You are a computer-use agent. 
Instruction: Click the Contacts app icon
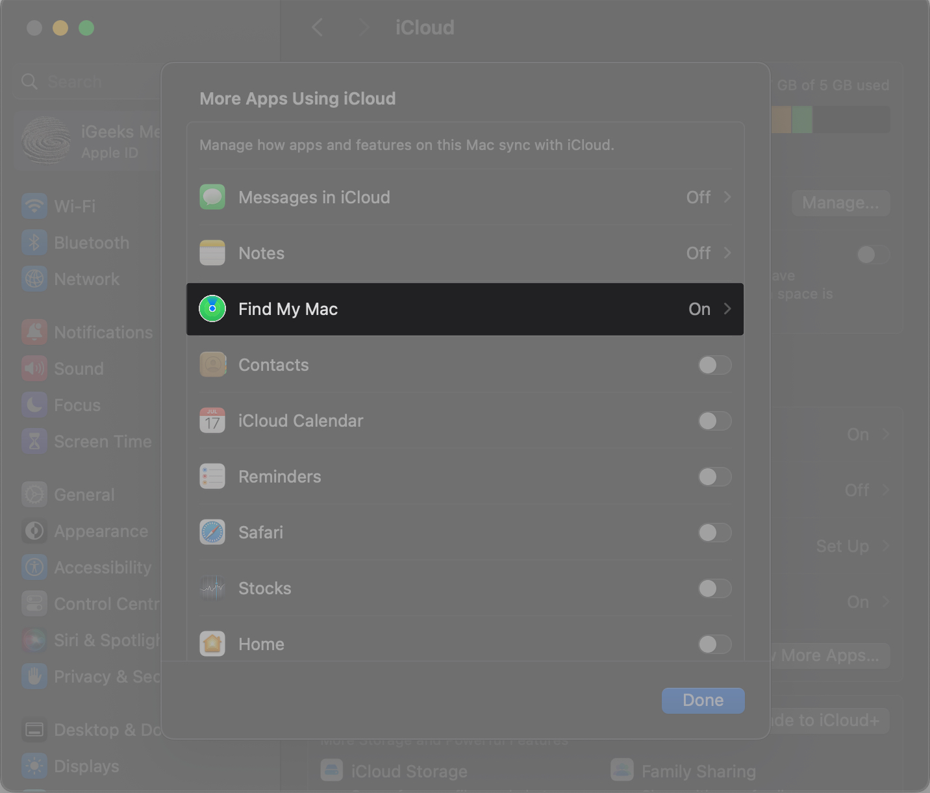pos(212,365)
